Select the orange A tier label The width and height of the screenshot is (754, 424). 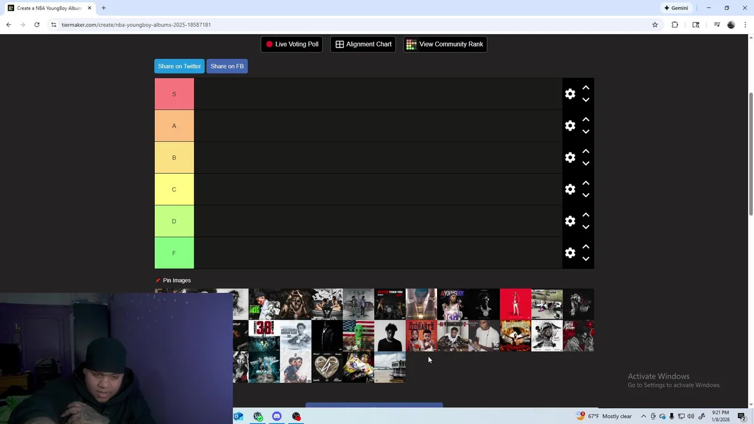point(174,126)
